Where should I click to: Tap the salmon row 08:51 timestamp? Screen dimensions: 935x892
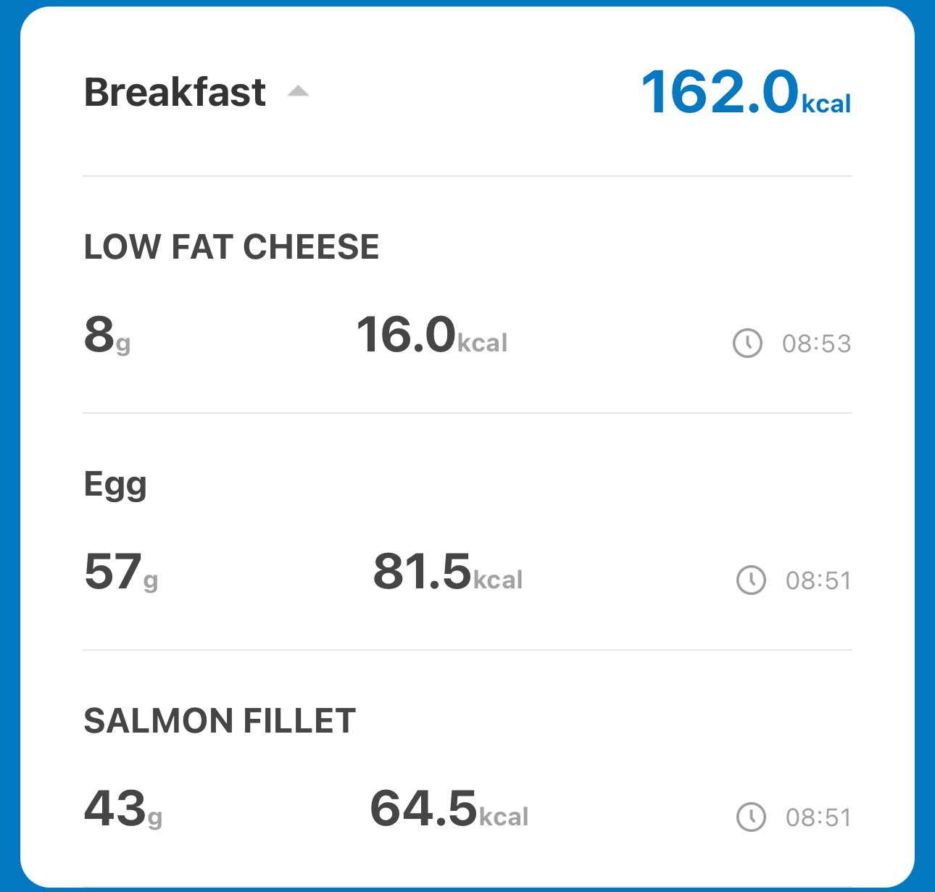click(x=818, y=817)
